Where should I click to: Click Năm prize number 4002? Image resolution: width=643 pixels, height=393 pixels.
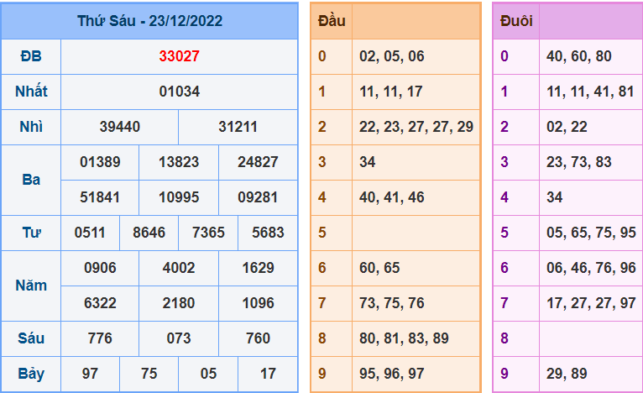coord(179,268)
